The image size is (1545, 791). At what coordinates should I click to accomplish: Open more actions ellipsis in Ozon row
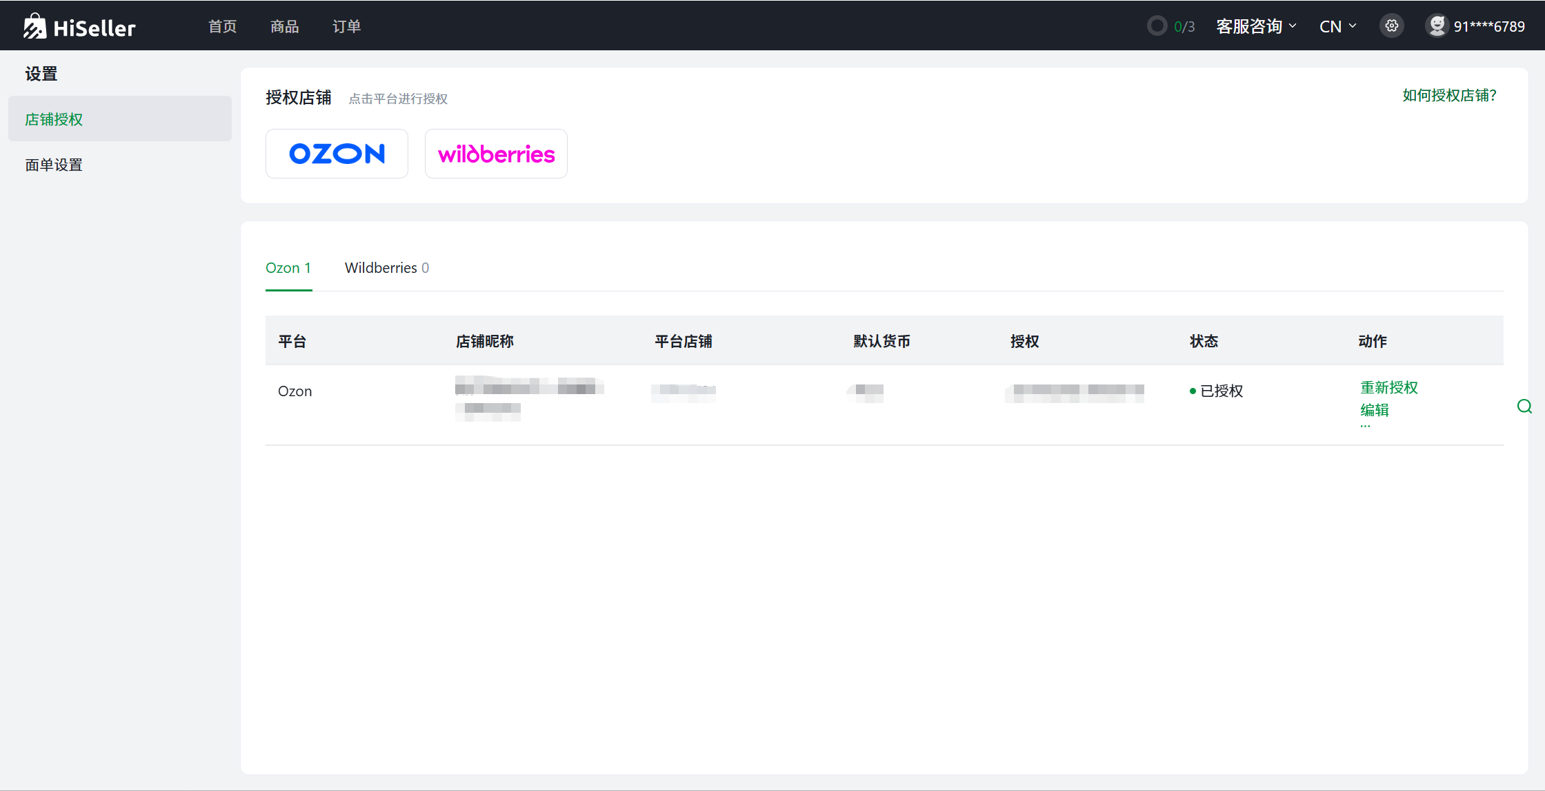[x=1365, y=427]
